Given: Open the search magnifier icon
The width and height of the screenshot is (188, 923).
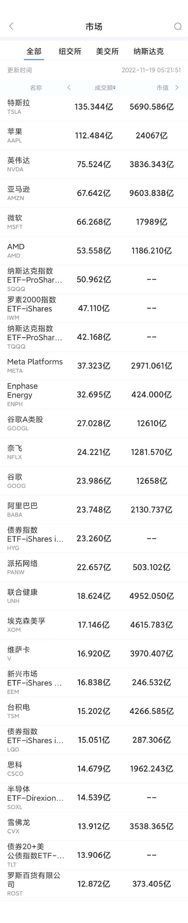Looking at the screenshot, I should click(x=178, y=26).
